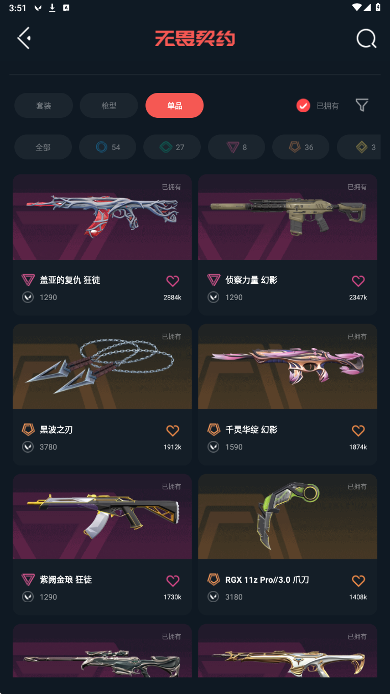This screenshot has height=694, width=390.
Task: Switch to the 套装 tab
Action: tap(43, 106)
